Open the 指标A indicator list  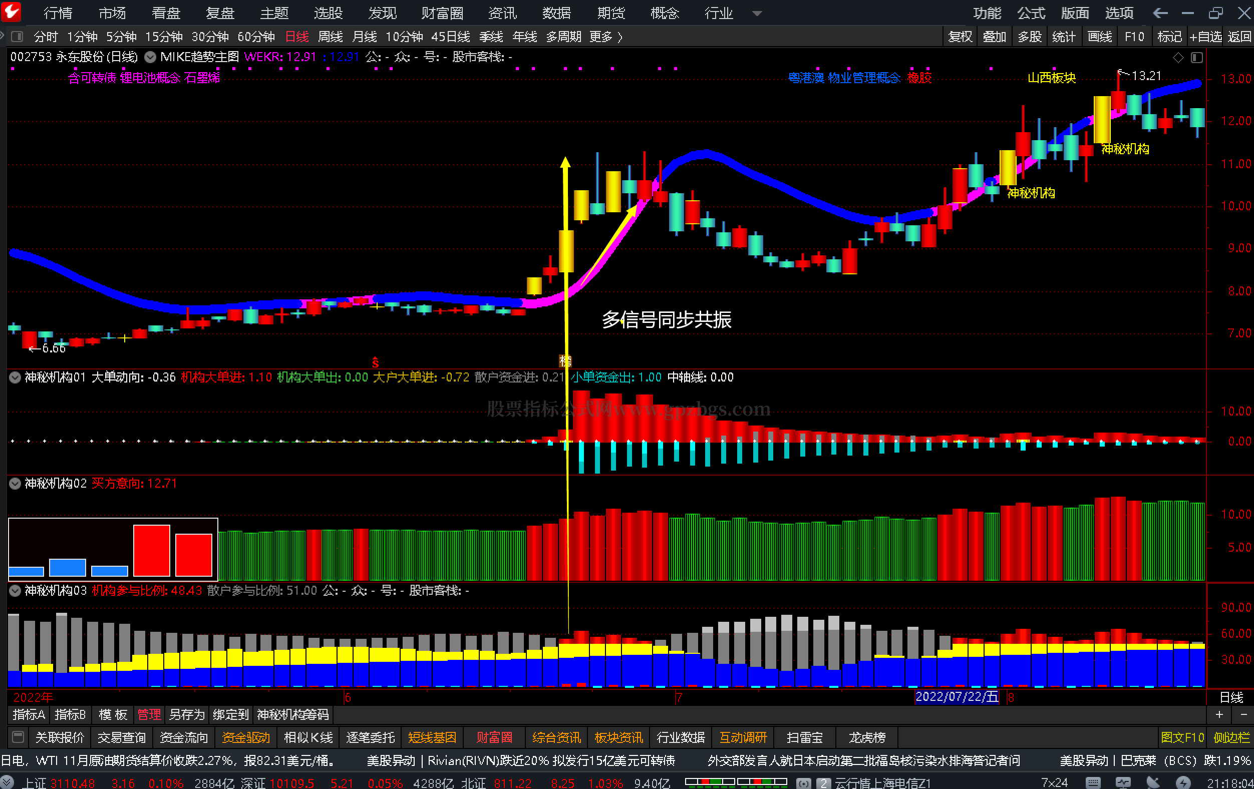(29, 714)
